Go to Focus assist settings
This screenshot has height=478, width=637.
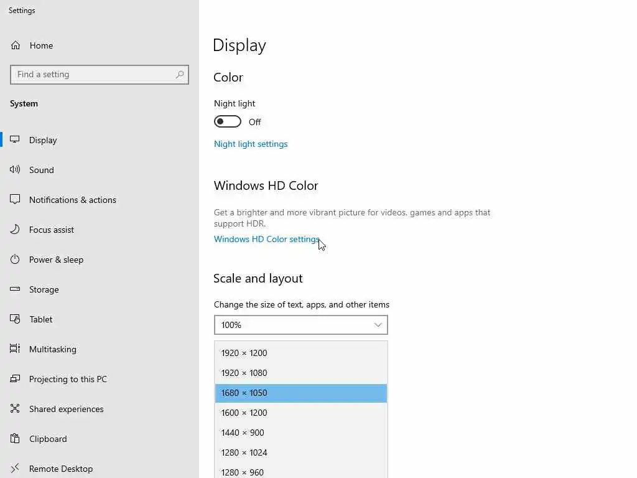(52, 230)
